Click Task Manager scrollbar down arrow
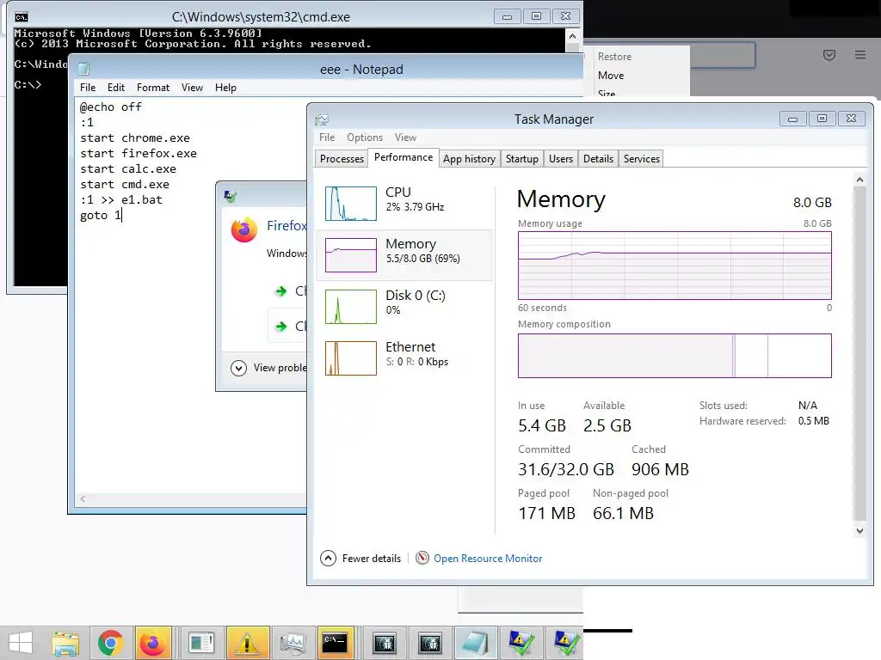This screenshot has width=881, height=660. coord(859,531)
